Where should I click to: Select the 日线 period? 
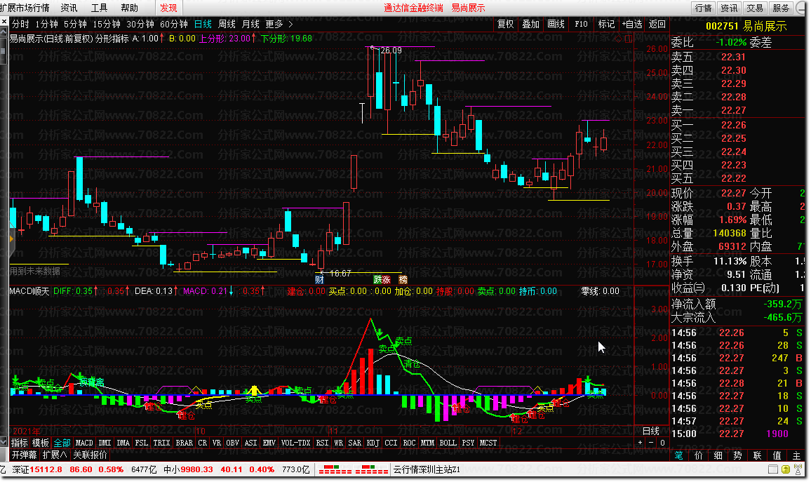click(203, 25)
